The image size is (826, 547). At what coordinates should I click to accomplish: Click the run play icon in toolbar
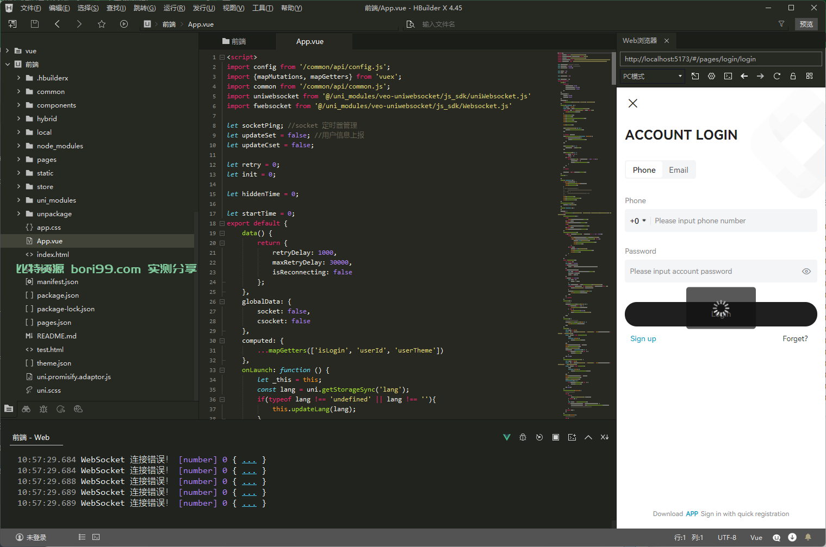point(124,24)
